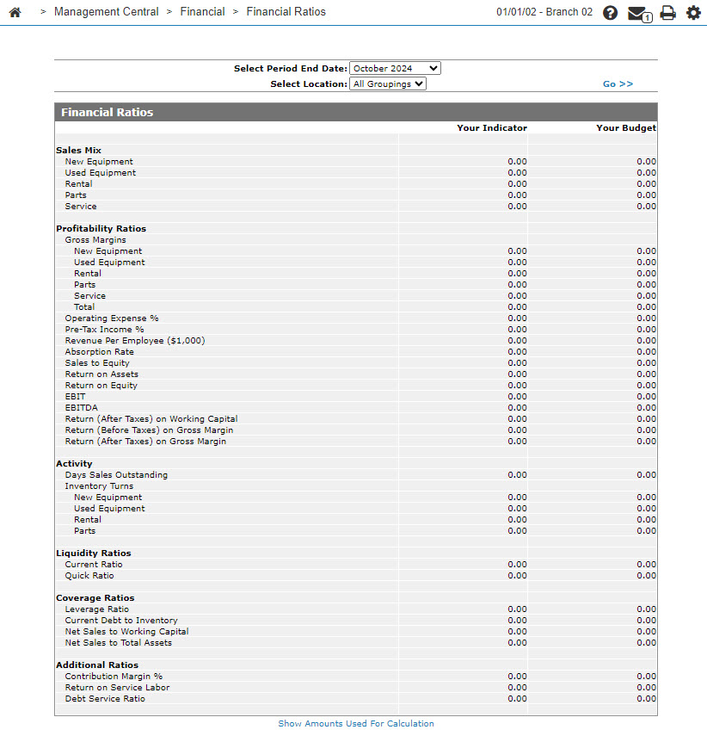Open the Financial breadcrumb link
The width and height of the screenshot is (707, 742).
click(x=202, y=12)
